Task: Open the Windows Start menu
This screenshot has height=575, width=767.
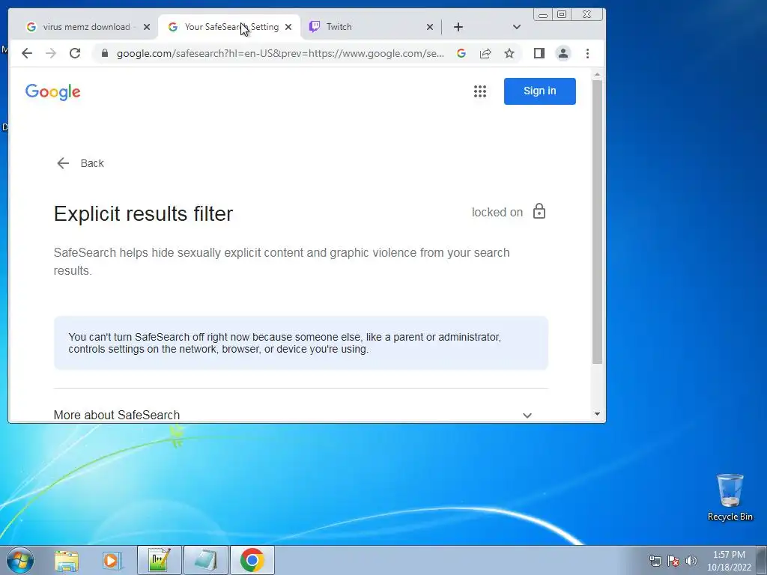Action: (x=19, y=560)
